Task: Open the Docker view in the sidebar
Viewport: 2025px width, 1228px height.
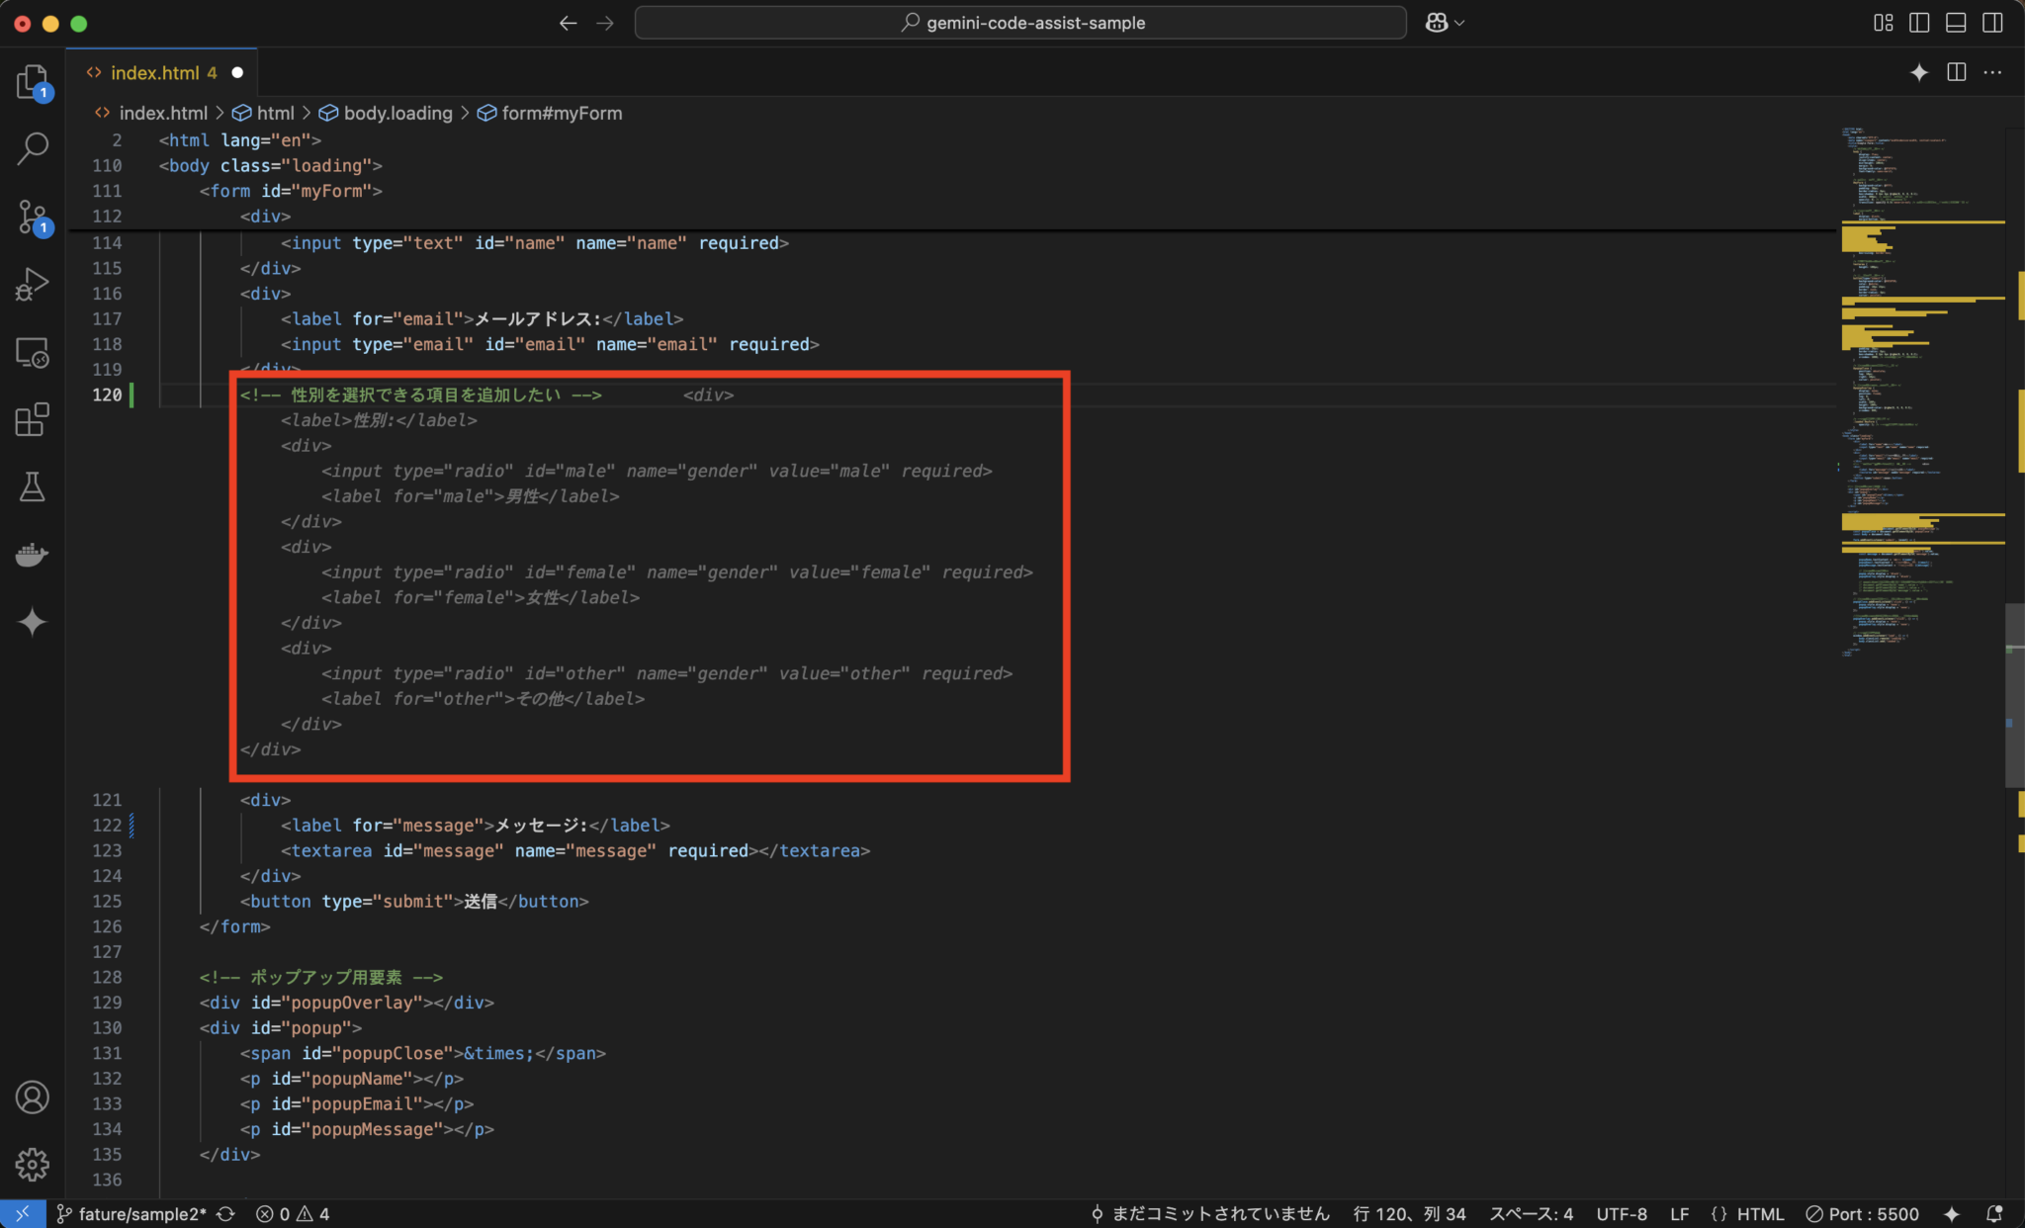Action: [34, 554]
